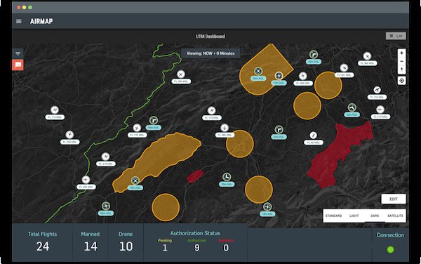The width and height of the screenshot is (421, 264).
Task: Click the Total Flights count 24
Action: click(x=43, y=246)
